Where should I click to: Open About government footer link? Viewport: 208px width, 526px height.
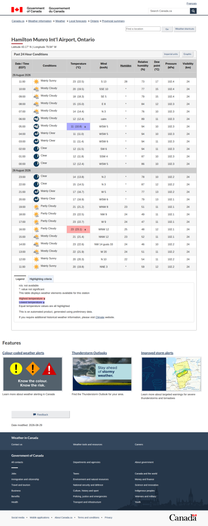click(x=144, y=462)
